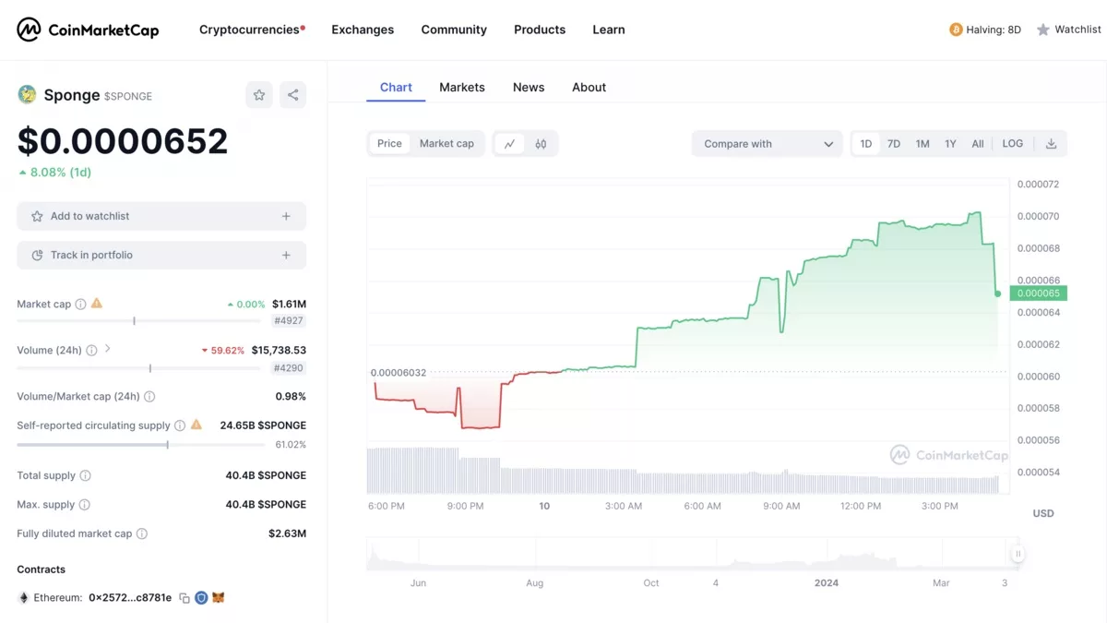1107x623 pixels.
Task: Click the 0×2572...c8781e contract address
Action: tap(130, 598)
